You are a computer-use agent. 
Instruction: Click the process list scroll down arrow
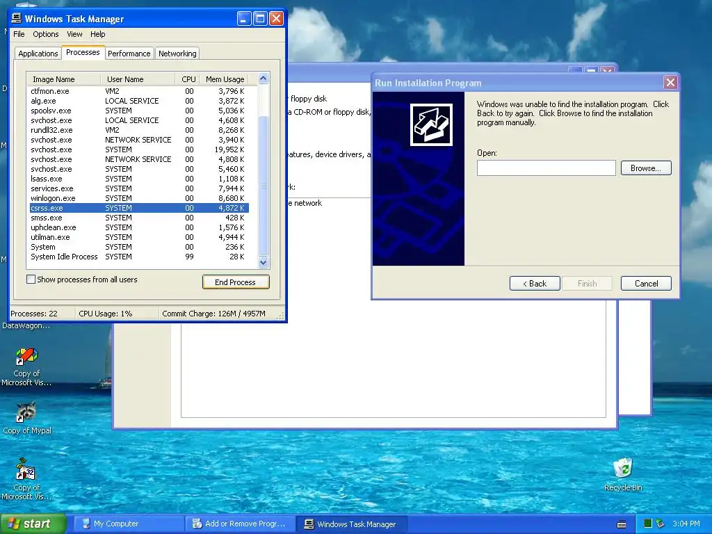[x=264, y=262]
